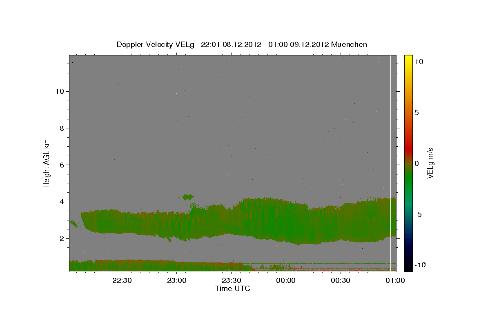This screenshot has height=326, width=490.
Task: Click the height tick label 10
Action: (60, 91)
